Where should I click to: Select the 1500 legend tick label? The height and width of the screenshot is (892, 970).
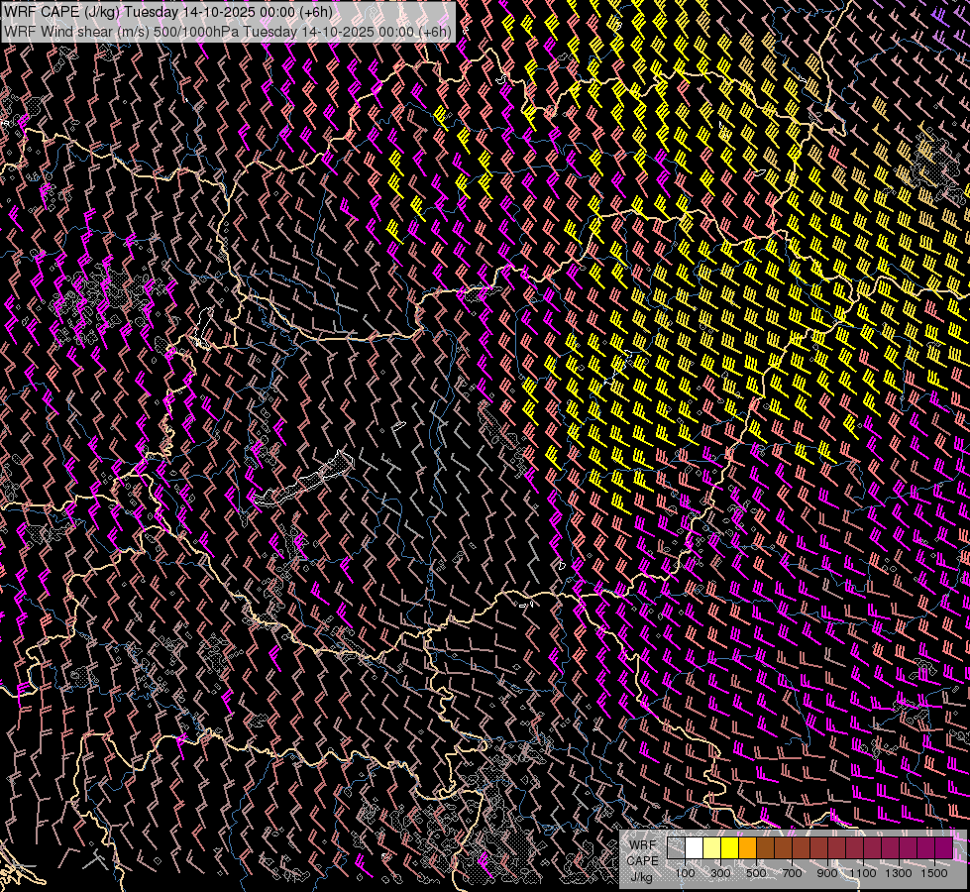(x=934, y=873)
